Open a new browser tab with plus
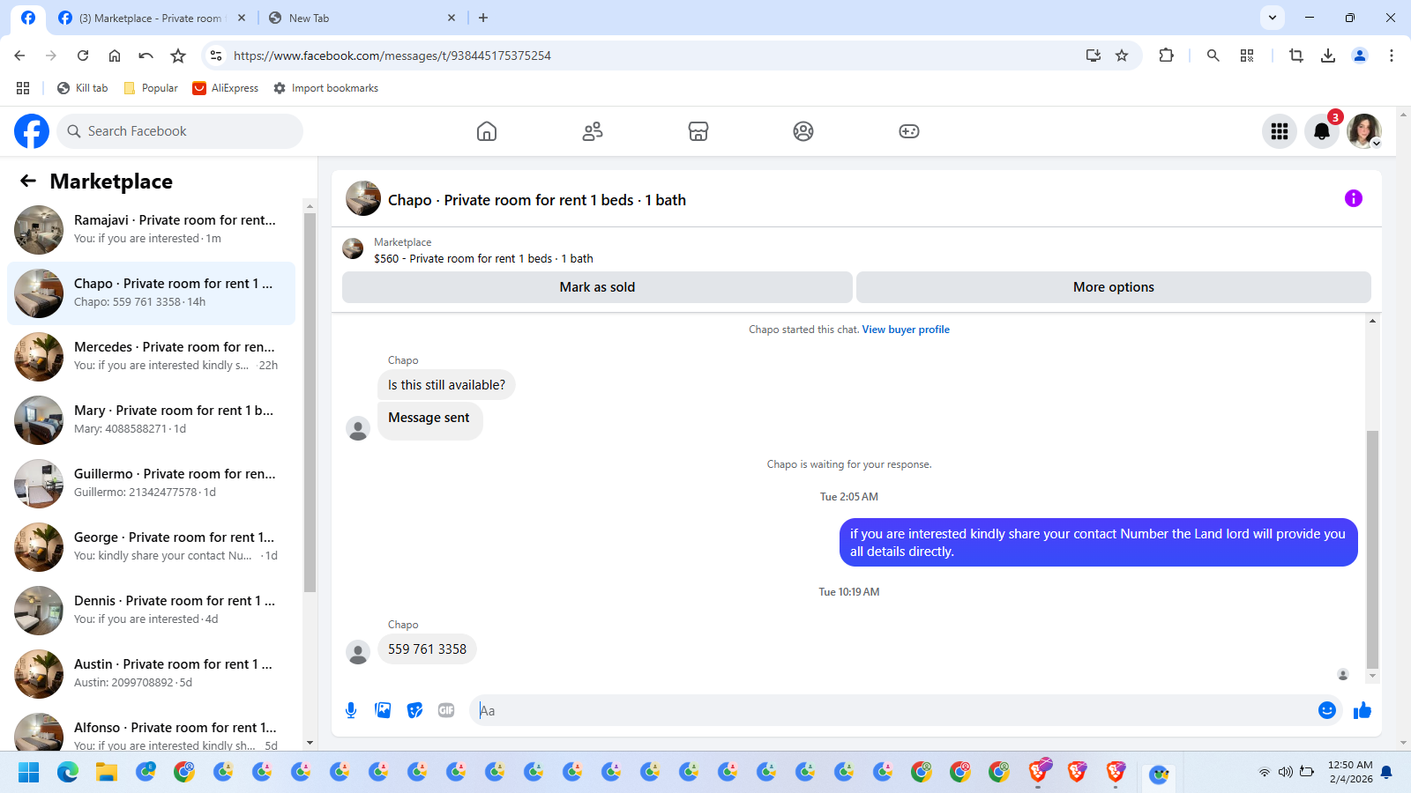The width and height of the screenshot is (1411, 793). pyautogui.click(x=483, y=18)
